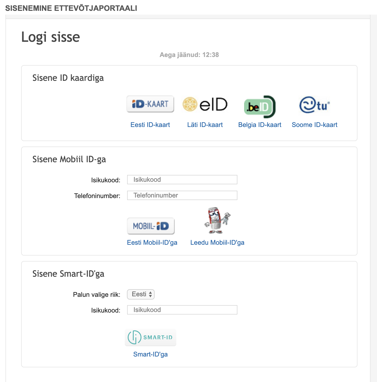Viewport: 377px width, 382px height.
Task: Select the Leedu Mobiil-ID'ga link
Action: coord(217,243)
